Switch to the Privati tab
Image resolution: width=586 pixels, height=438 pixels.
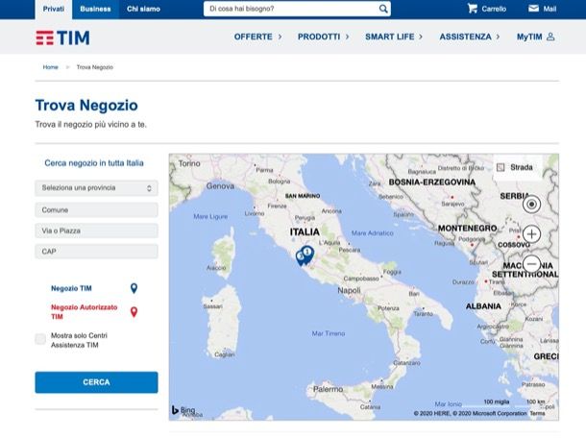(54, 9)
